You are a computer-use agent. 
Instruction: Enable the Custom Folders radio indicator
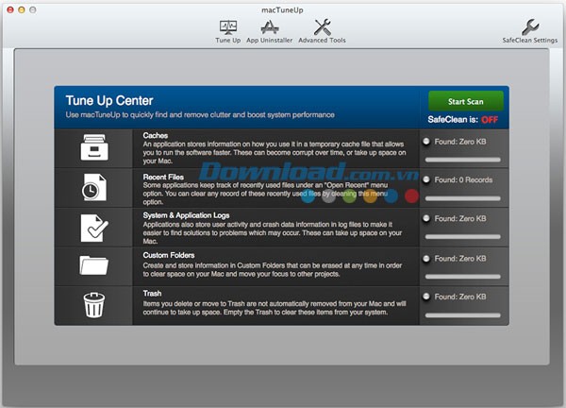point(426,258)
